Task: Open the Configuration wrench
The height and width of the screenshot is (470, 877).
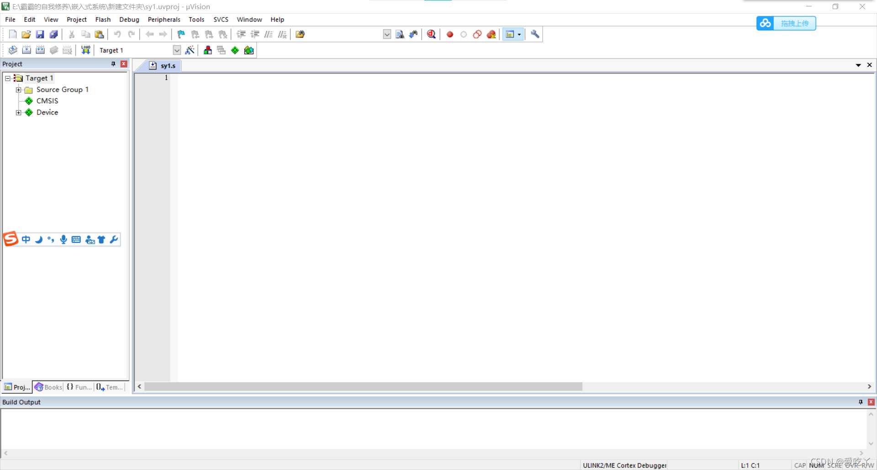Action: 535,34
